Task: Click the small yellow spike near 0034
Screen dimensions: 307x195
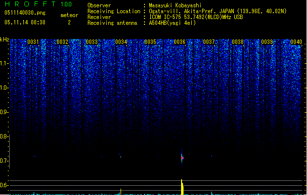Action: point(121,192)
